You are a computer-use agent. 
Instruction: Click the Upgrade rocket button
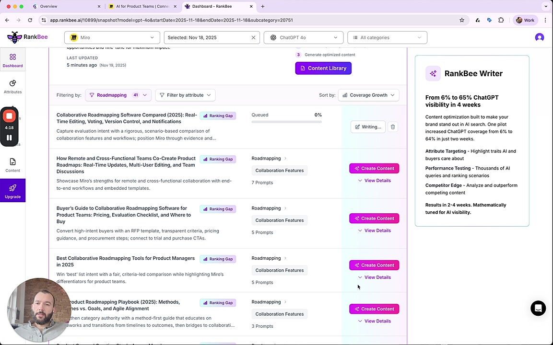pos(12,191)
